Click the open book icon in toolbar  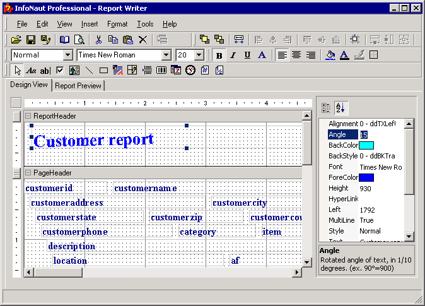64,40
